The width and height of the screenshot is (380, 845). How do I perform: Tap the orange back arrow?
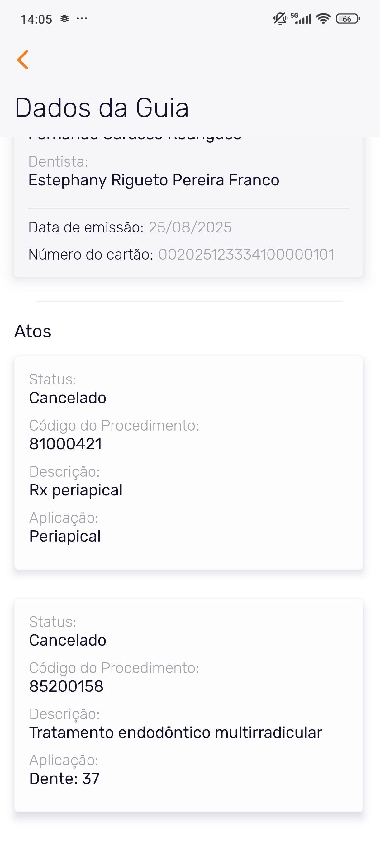click(23, 60)
